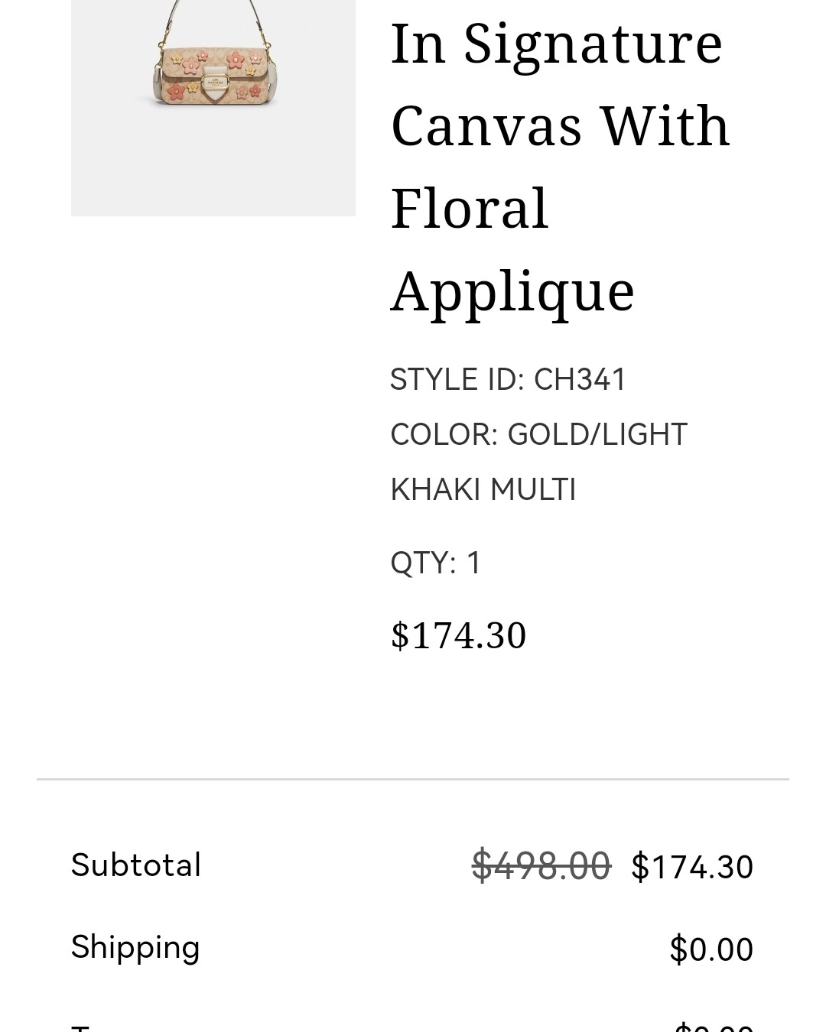Tap the discounted subtotal amount $174.30
The width and height of the screenshot is (826, 1032).
(692, 867)
